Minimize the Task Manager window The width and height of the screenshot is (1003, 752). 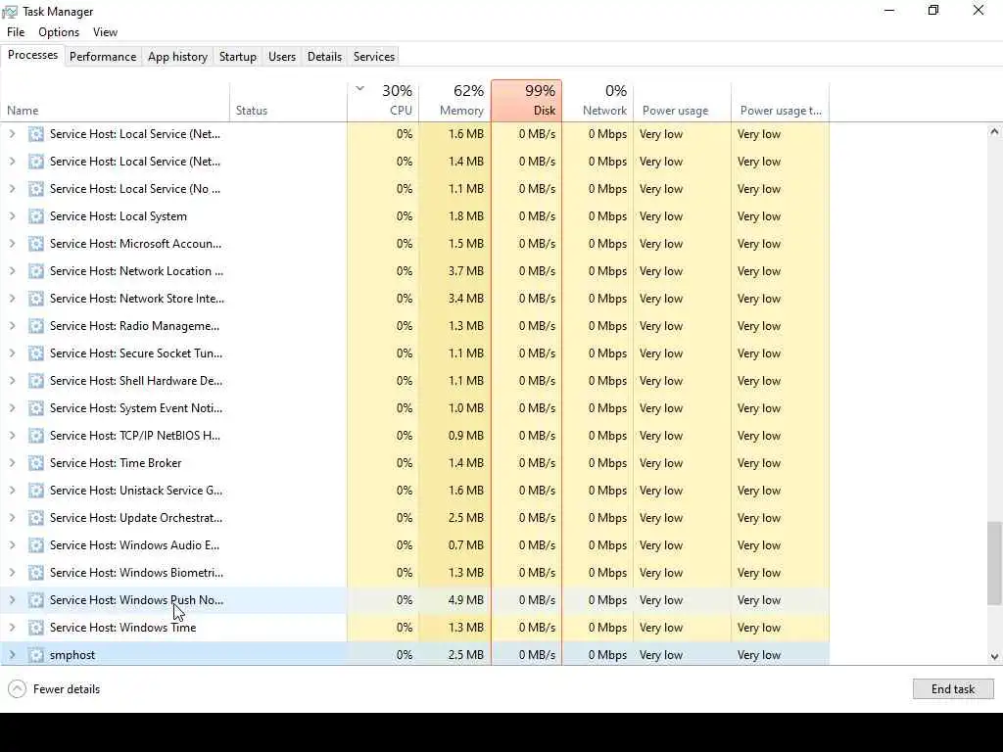tap(889, 10)
